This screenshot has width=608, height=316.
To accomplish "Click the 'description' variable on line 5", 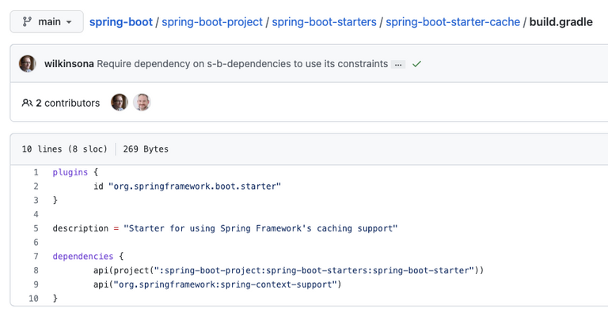I will (x=81, y=228).
